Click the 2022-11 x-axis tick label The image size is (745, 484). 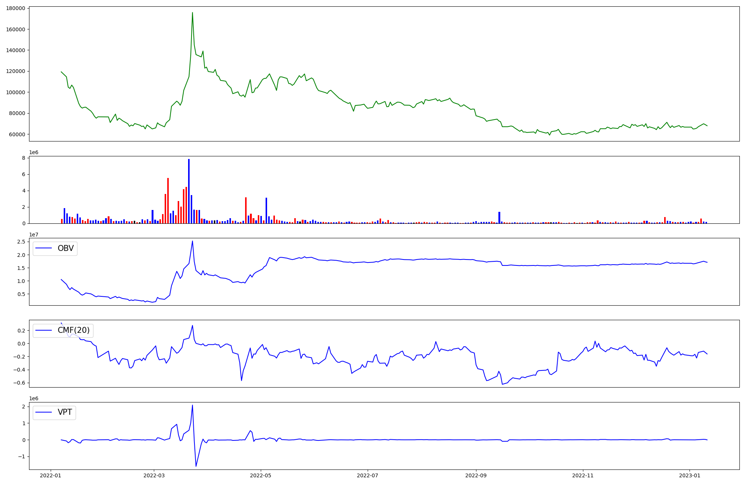(583, 475)
